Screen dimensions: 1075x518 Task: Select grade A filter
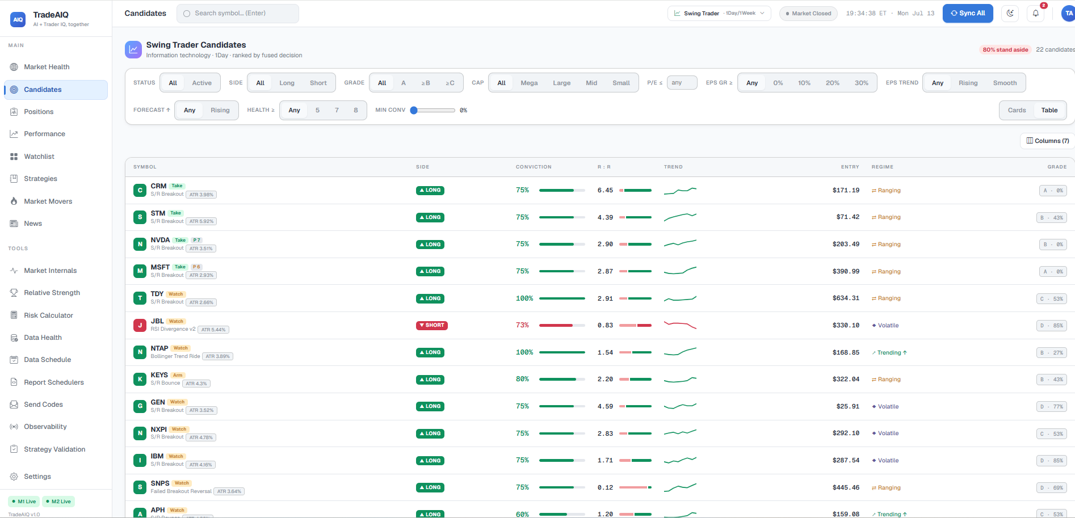pyautogui.click(x=404, y=83)
